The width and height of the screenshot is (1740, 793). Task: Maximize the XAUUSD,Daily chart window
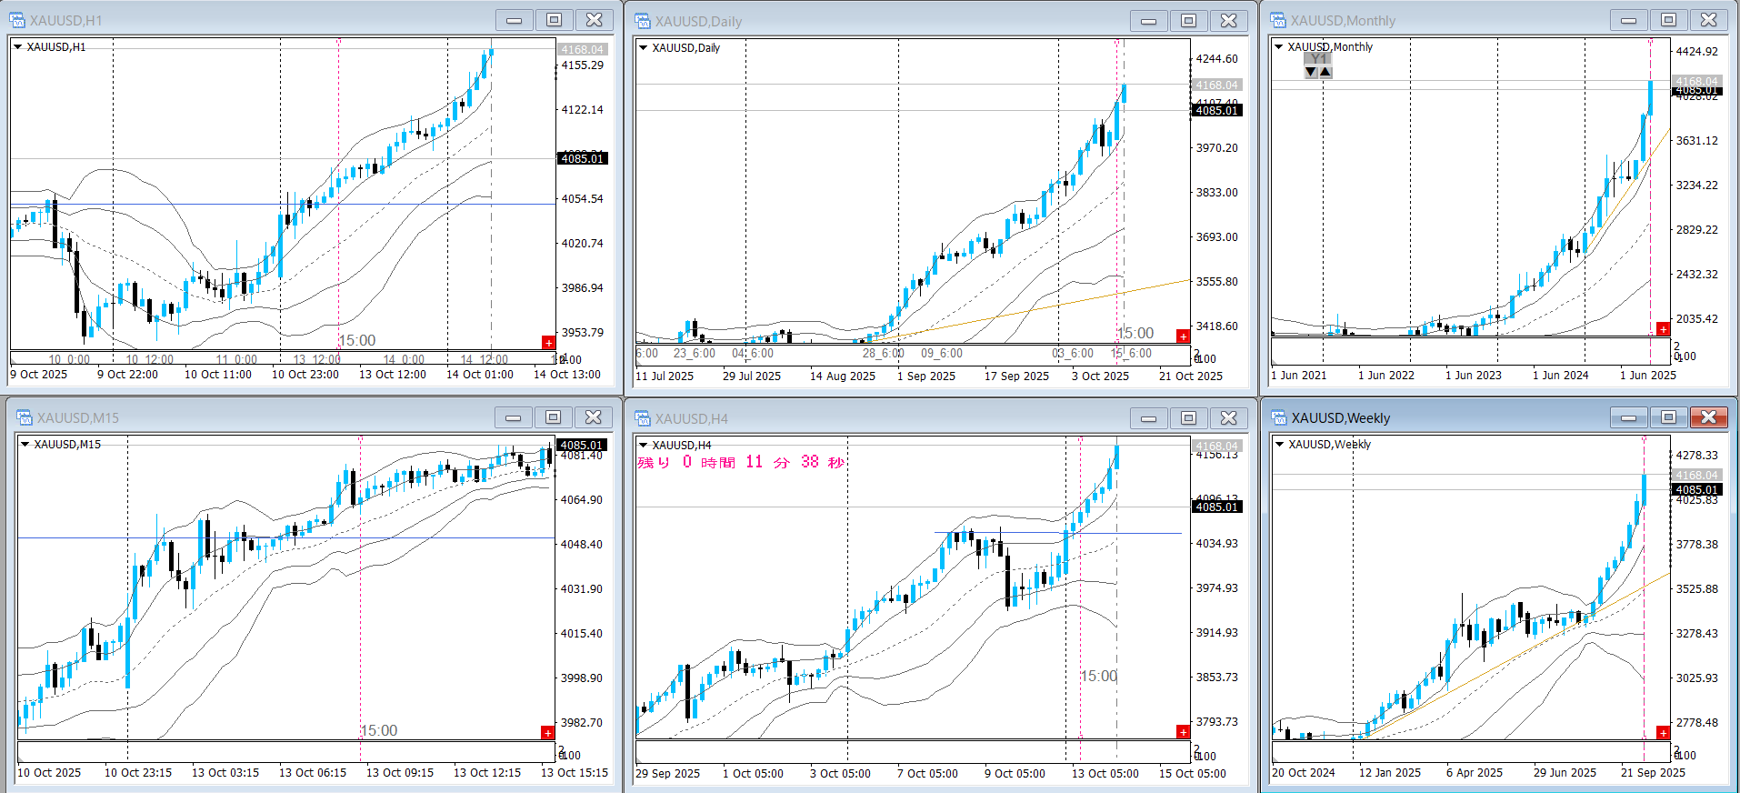pyautogui.click(x=1188, y=21)
